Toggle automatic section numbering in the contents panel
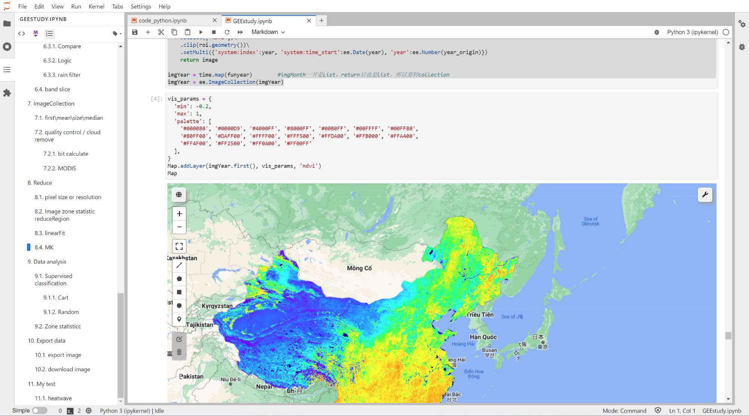Image resolution: width=749 pixels, height=416 pixels. click(x=49, y=34)
